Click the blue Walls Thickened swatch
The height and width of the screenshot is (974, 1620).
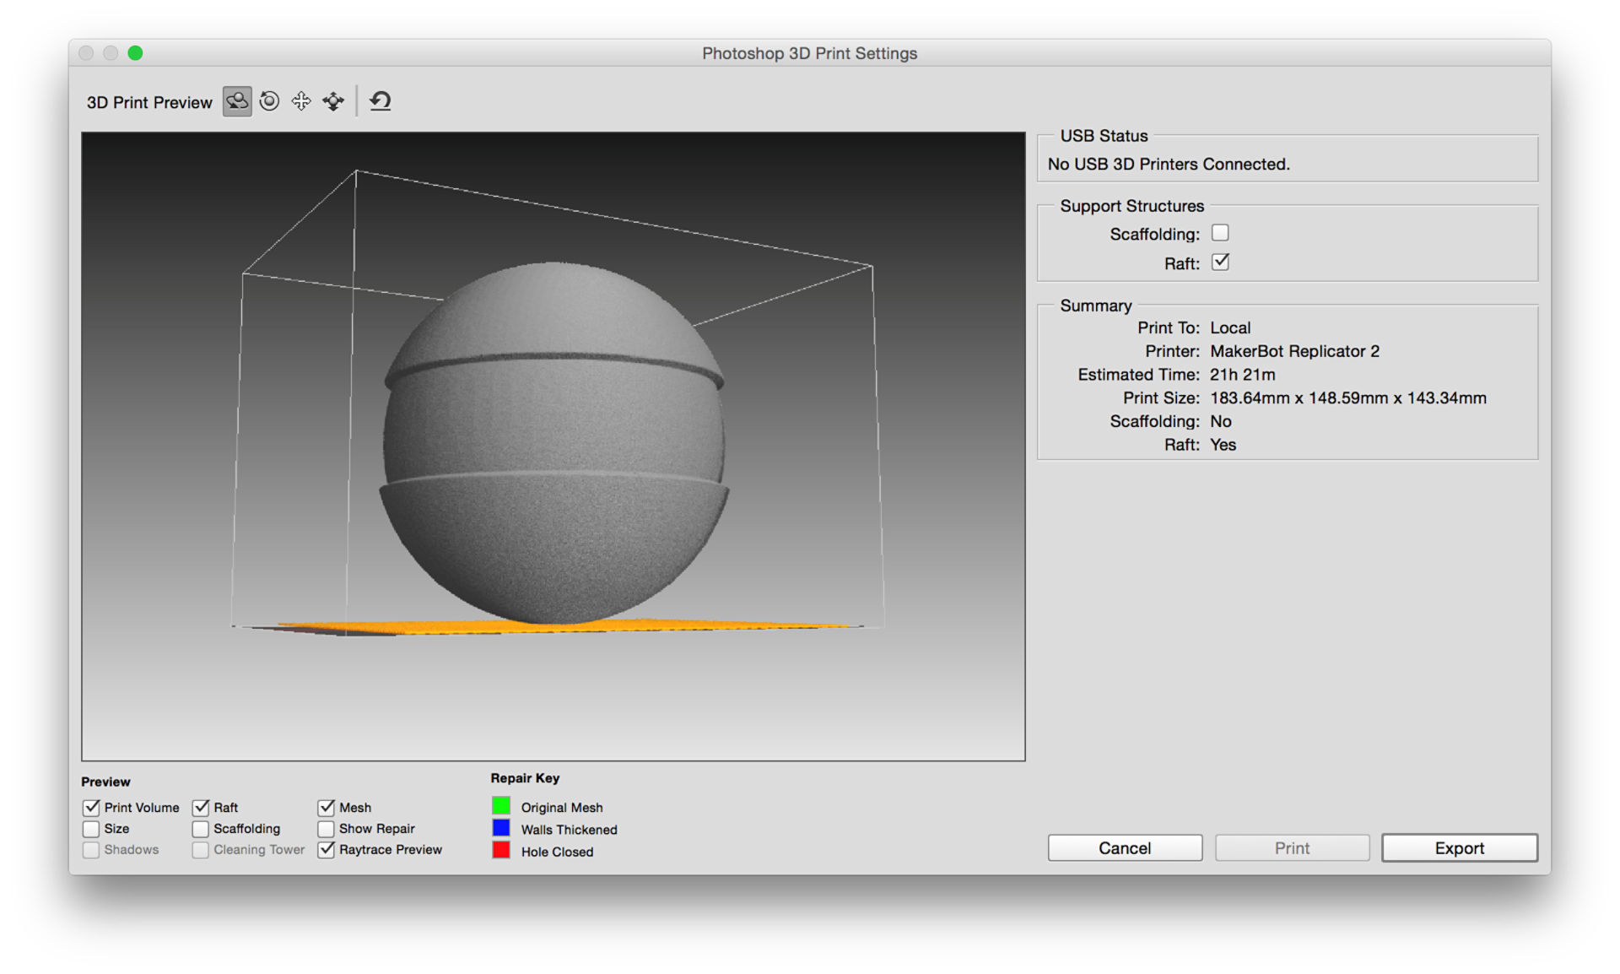tap(502, 828)
